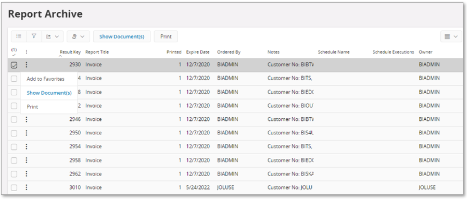The height and width of the screenshot is (199, 467).
Task: Click Invoice title in row 2958
Action: [x=94, y=160]
